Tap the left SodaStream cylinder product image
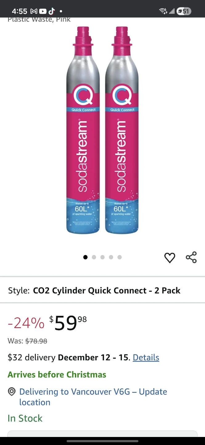The image size is (205, 445). click(83, 130)
